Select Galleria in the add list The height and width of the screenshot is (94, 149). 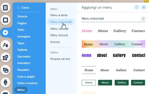pyautogui.click(x=22, y=50)
